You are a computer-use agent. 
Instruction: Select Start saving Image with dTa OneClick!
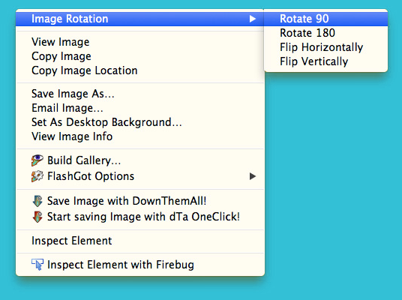140,217
